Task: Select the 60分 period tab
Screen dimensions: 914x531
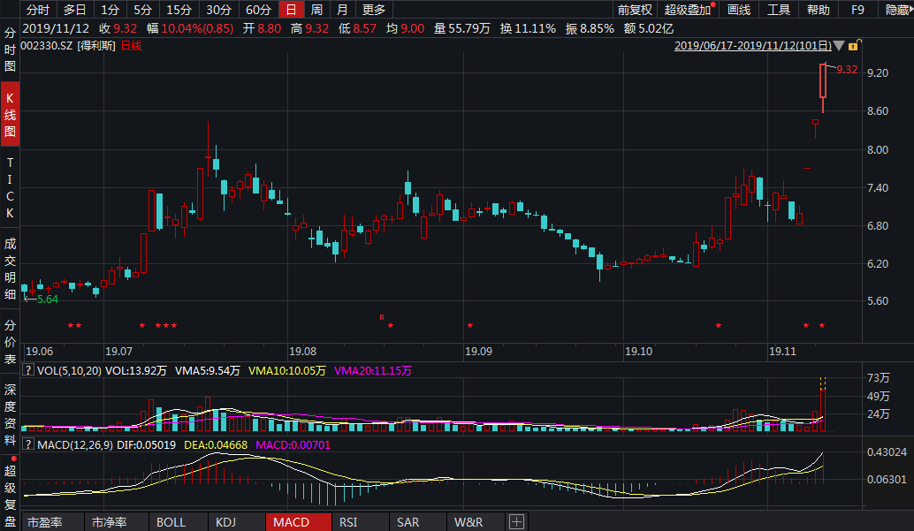Action: (x=258, y=10)
